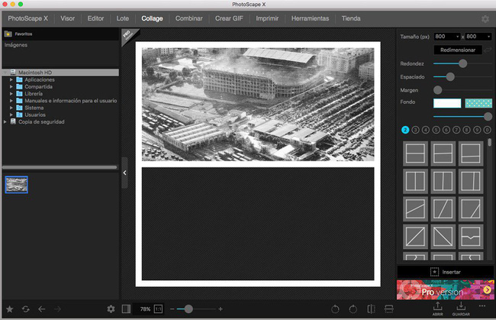
Task: Open browser settings gear at bottom
Action: click(111, 309)
